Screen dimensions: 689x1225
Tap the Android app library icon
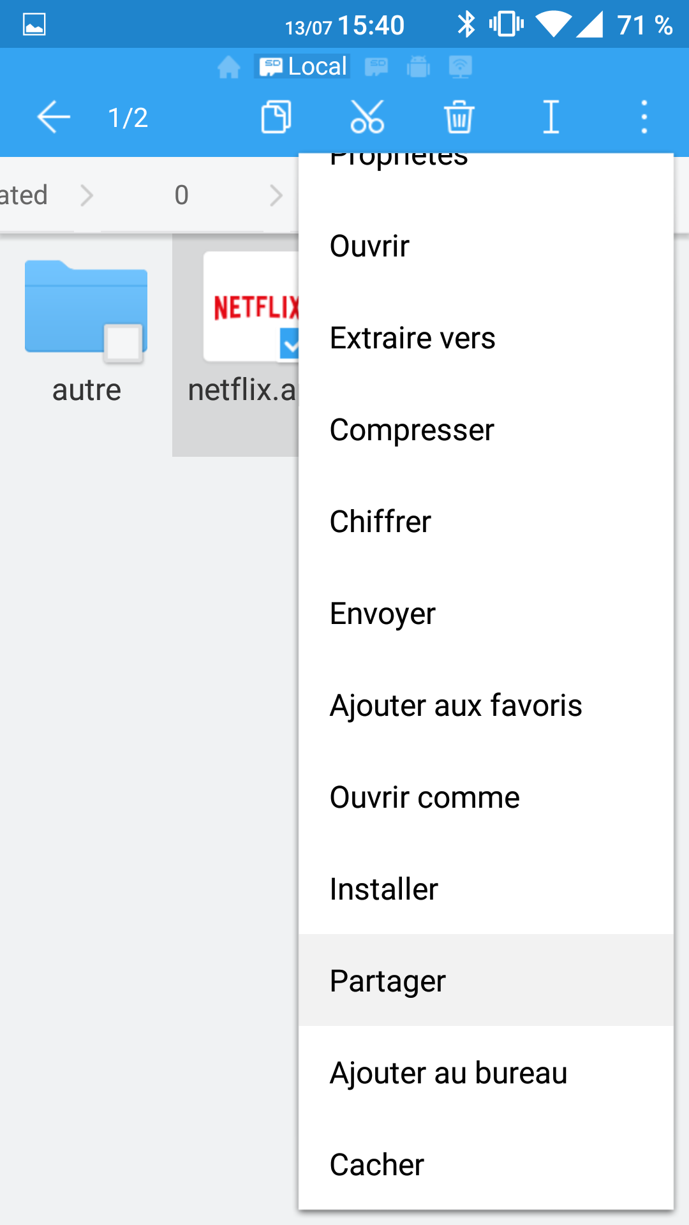click(418, 66)
